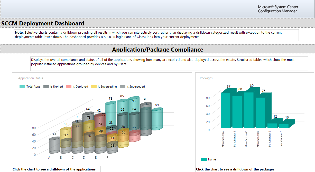Click the Name legend swatch under Packages
The width and height of the screenshot is (315, 172).
click(x=204, y=160)
